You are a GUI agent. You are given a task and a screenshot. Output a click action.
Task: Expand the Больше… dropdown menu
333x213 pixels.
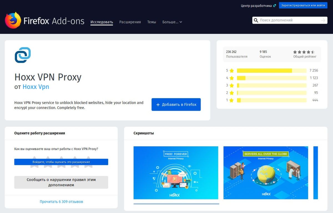point(172,22)
